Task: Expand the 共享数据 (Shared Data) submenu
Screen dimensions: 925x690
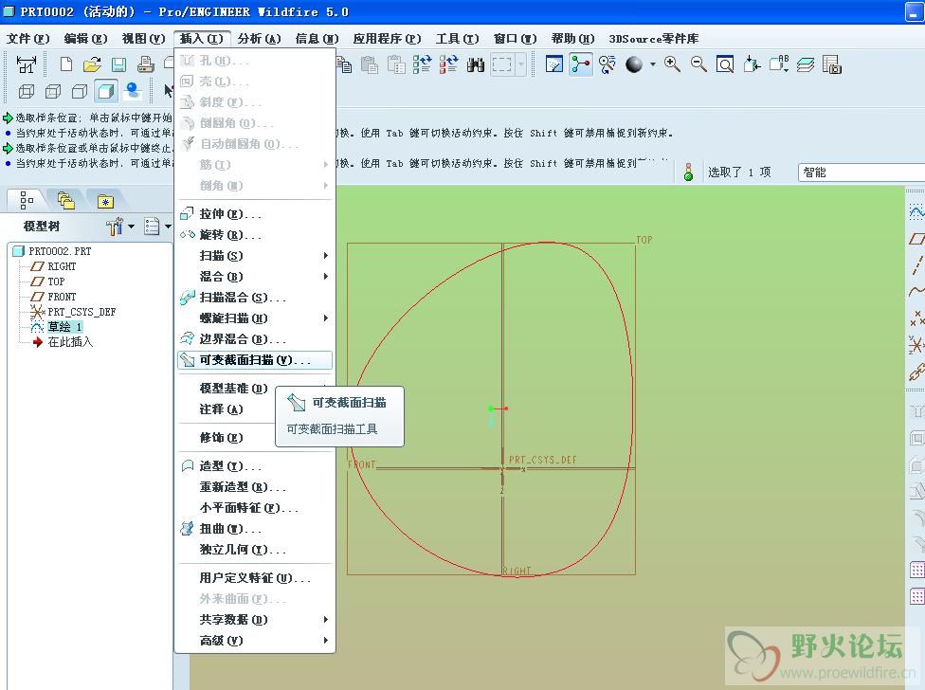Action: [255, 620]
